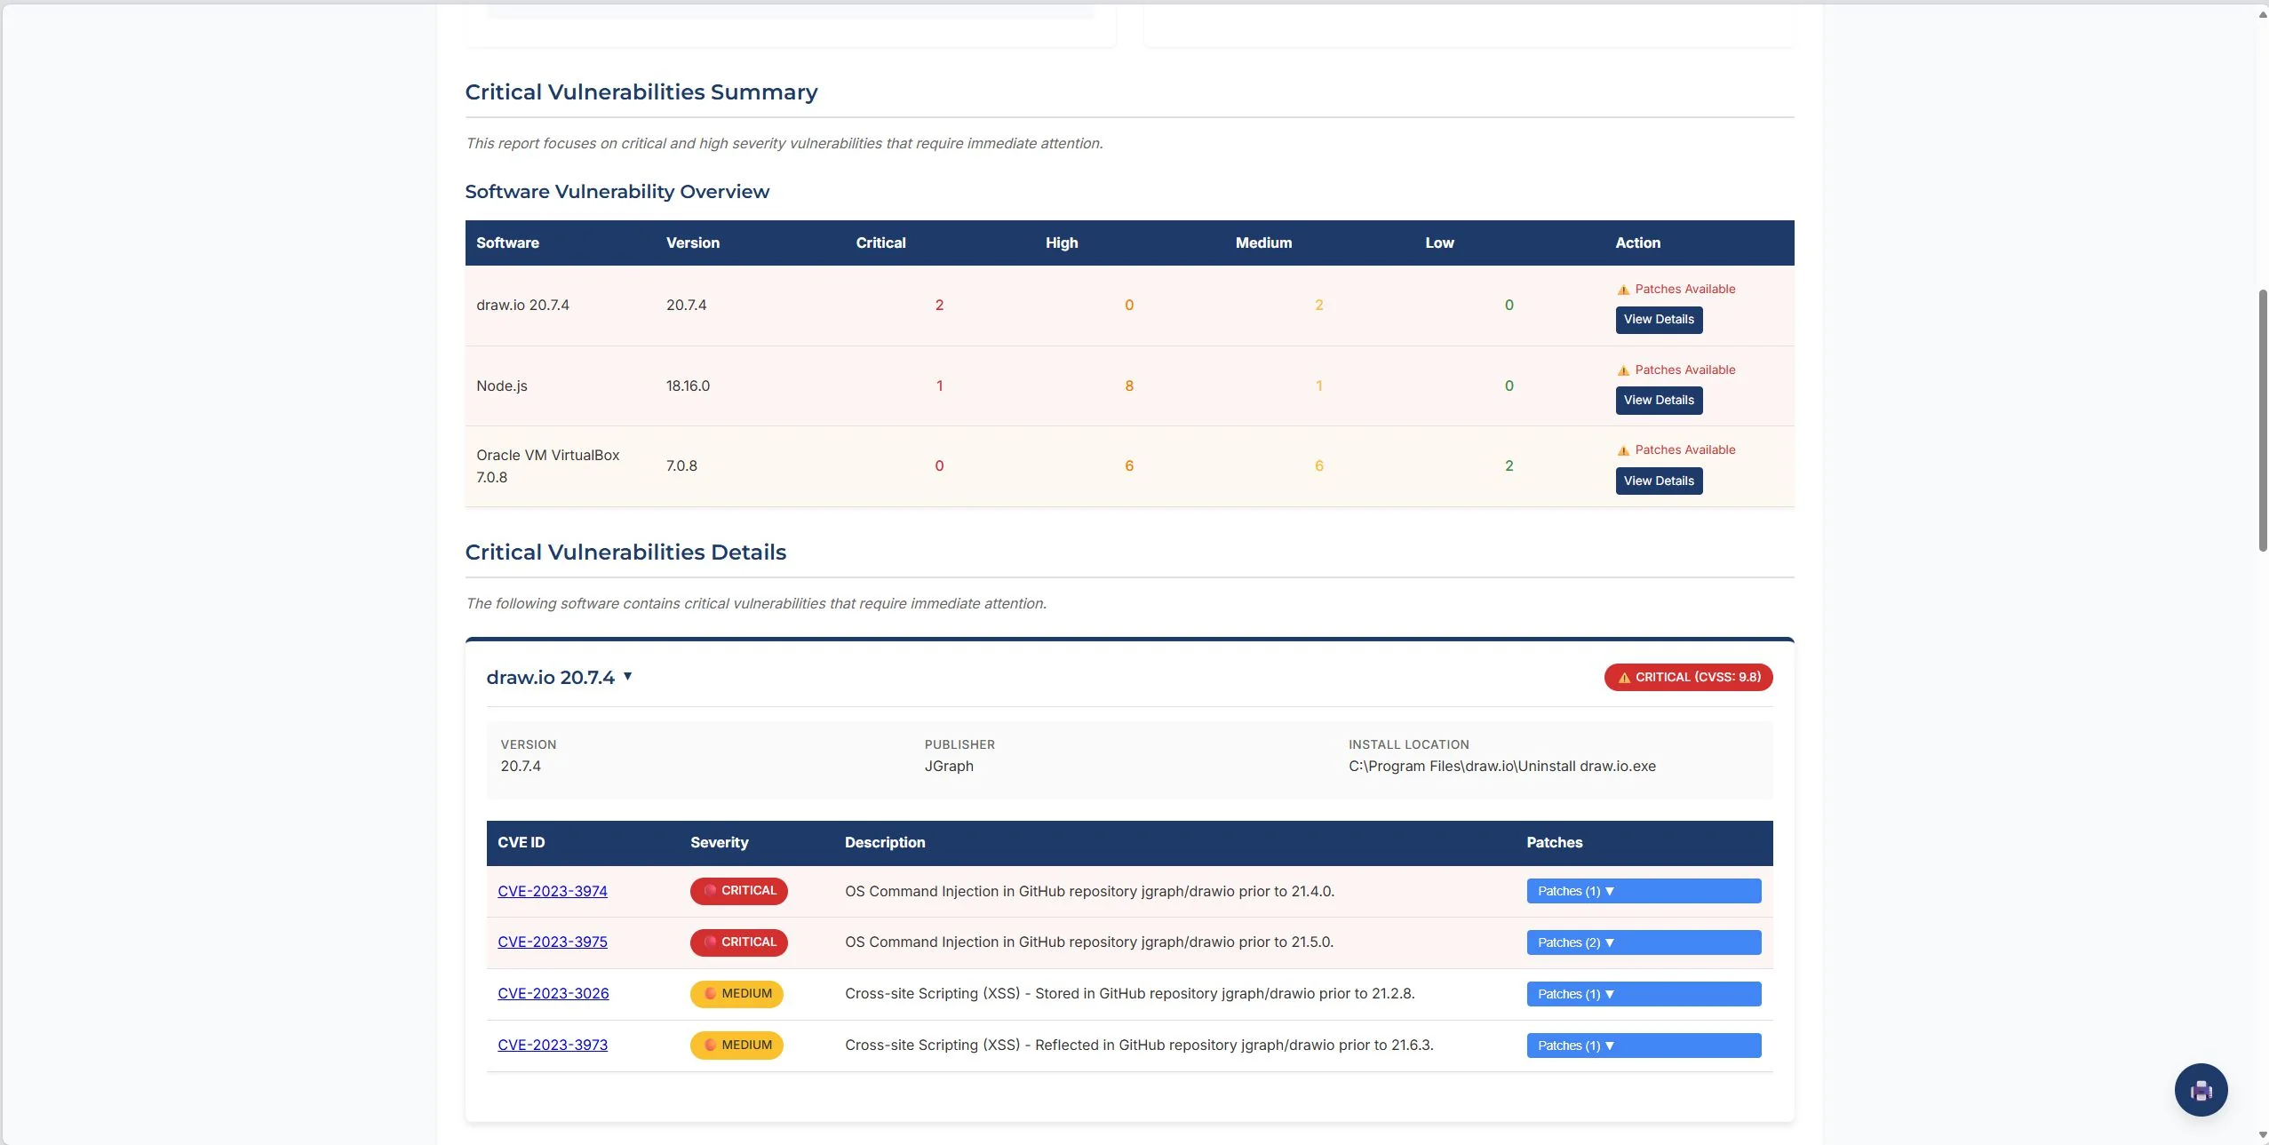Screen dimensions: 2269x1145
Task: Click draw.io critical count 2
Action: click(x=939, y=305)
